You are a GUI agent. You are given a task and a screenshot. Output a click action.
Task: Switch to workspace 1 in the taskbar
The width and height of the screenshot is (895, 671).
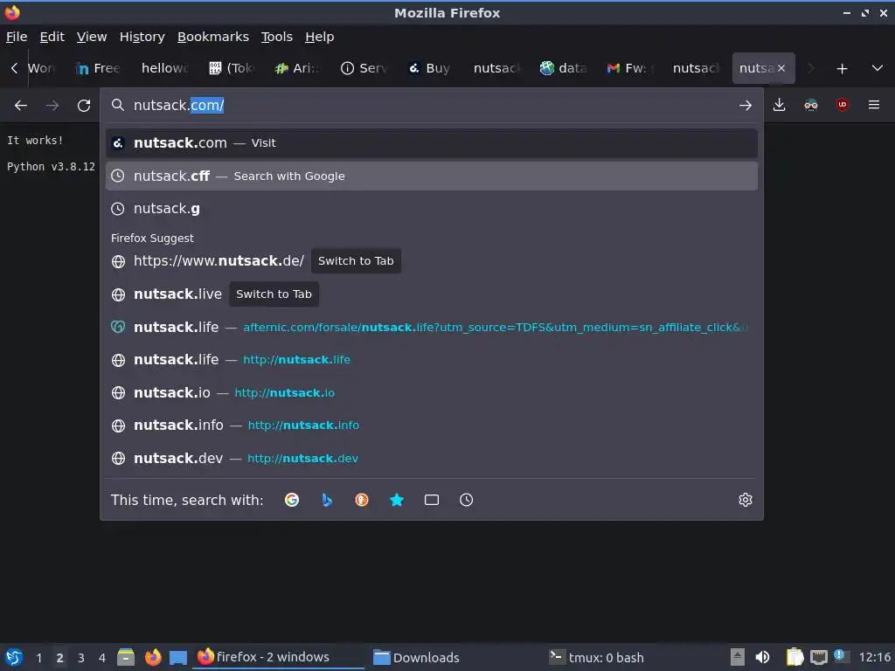(38, 657)
